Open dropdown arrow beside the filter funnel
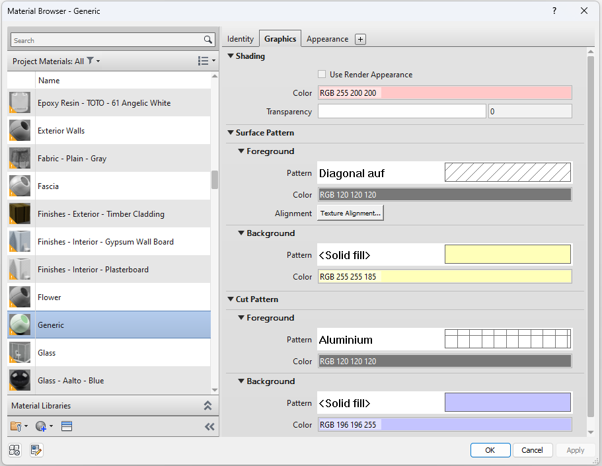 [98, 61]
